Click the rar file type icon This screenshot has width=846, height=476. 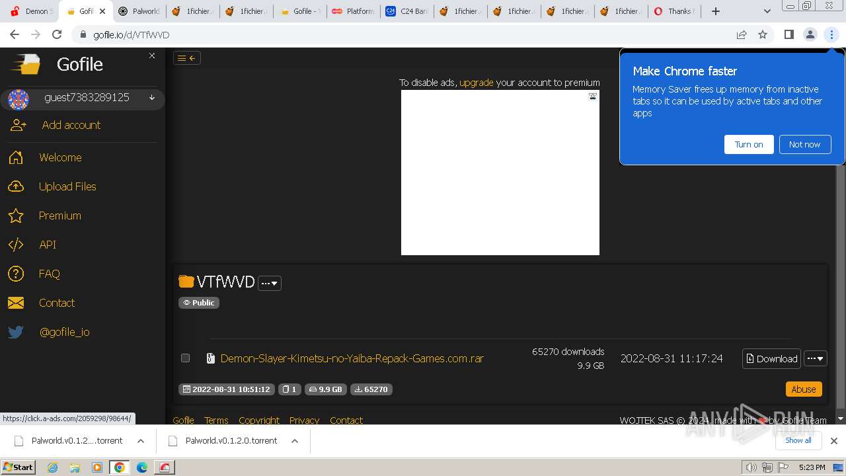click(211, 358)
